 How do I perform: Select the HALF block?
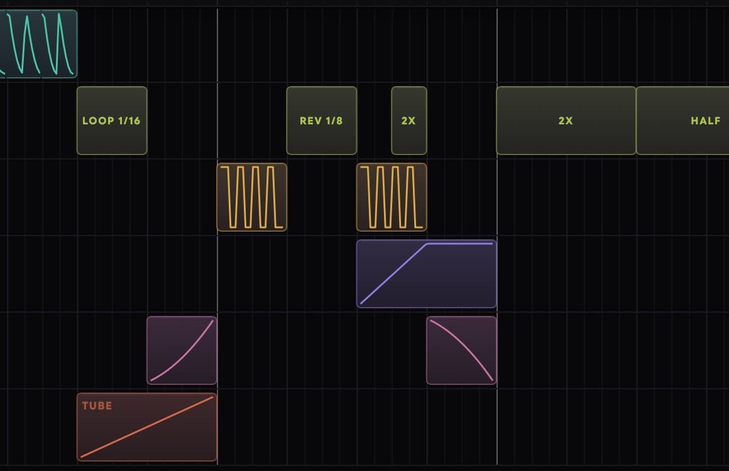click(682, 121)
